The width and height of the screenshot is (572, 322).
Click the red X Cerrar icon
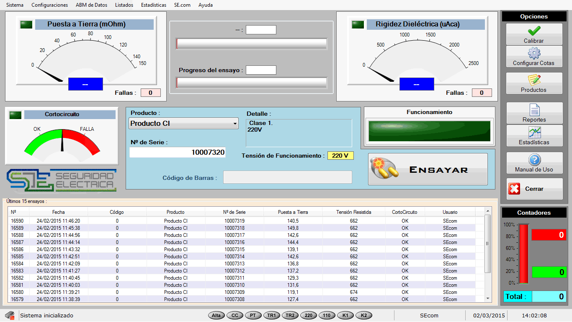coord(514,189)
